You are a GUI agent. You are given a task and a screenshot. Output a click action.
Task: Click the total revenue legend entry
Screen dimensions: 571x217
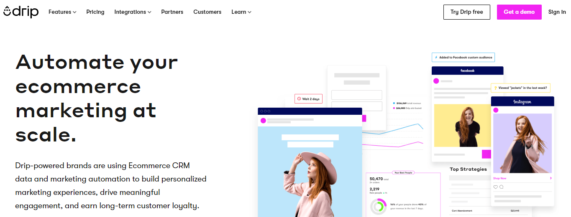click(407, 103)
